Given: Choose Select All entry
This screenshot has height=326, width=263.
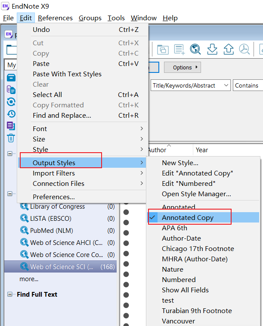Looking at the screenshot, I should (83, 95).
